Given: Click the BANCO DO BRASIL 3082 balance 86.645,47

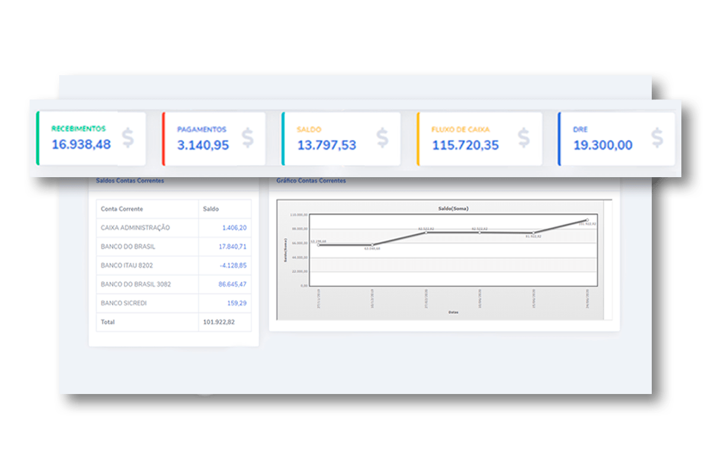Looking at the screenshot, I should pyautogui.click(x=232, y=284).
